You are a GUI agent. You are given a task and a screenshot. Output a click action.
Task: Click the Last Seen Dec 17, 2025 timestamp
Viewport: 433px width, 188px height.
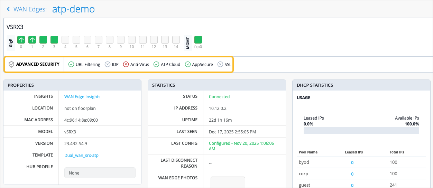(232, 132)
